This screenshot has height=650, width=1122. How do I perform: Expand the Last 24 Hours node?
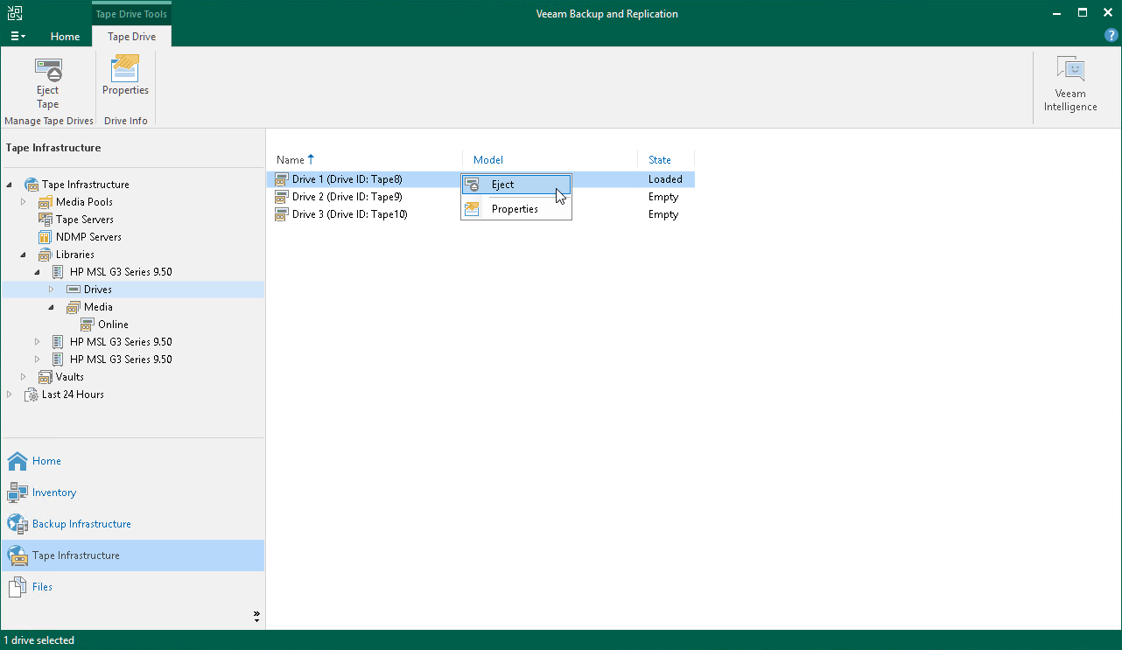click(11, 395)
